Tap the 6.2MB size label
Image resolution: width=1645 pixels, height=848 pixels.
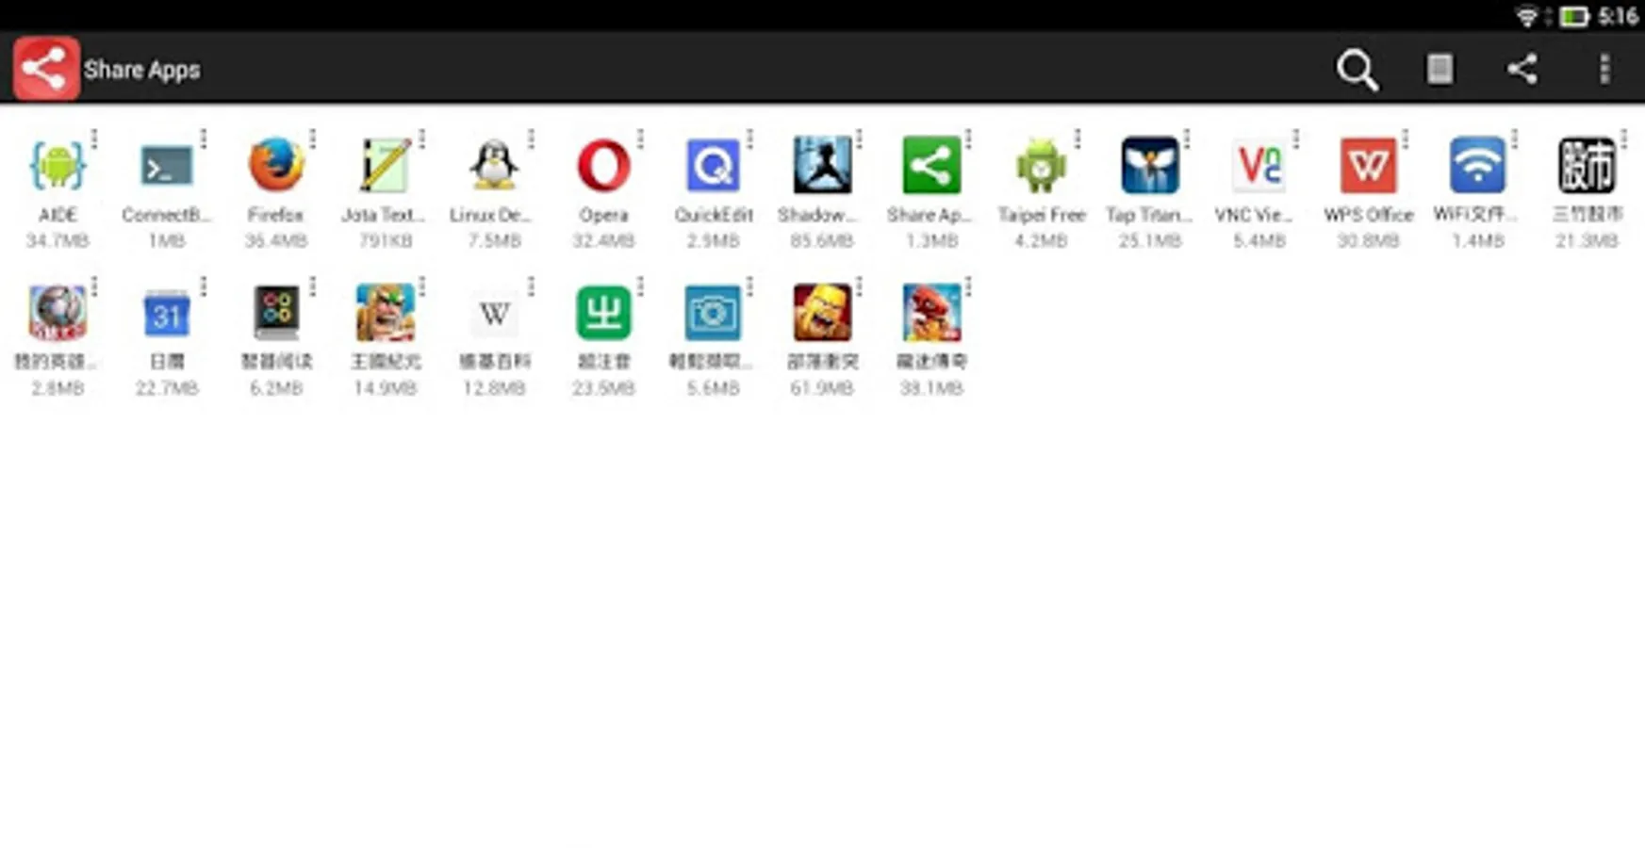click(276, 388)
